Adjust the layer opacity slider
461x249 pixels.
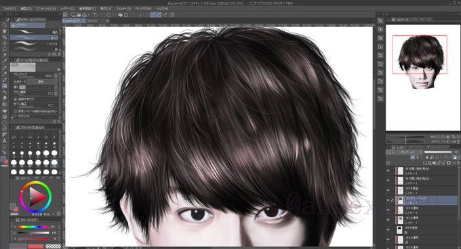[x=437, y=152]
